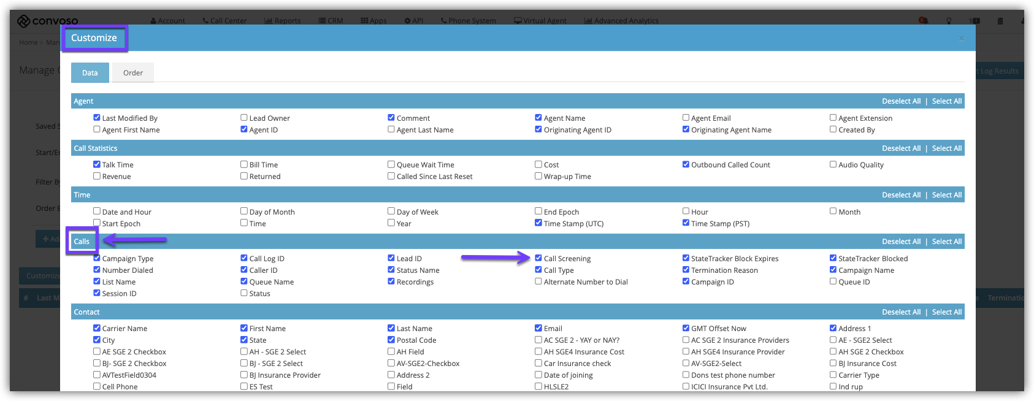Uncheck the Call Screening checkbox
The width and height of the screenshot is (1034, 401).
pyautogui.click(x=538, y=258)
